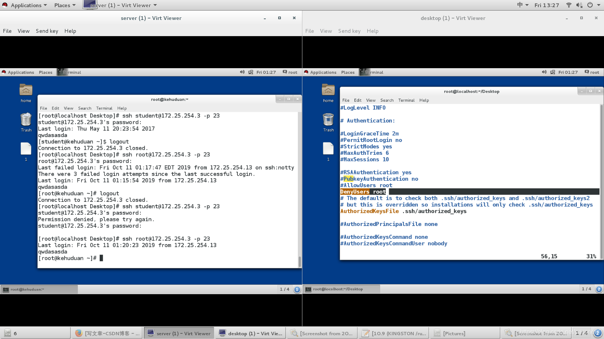Click root user menu in server guest panel
The height and width of the screenshot is (339, 604).
pos(290,72)
